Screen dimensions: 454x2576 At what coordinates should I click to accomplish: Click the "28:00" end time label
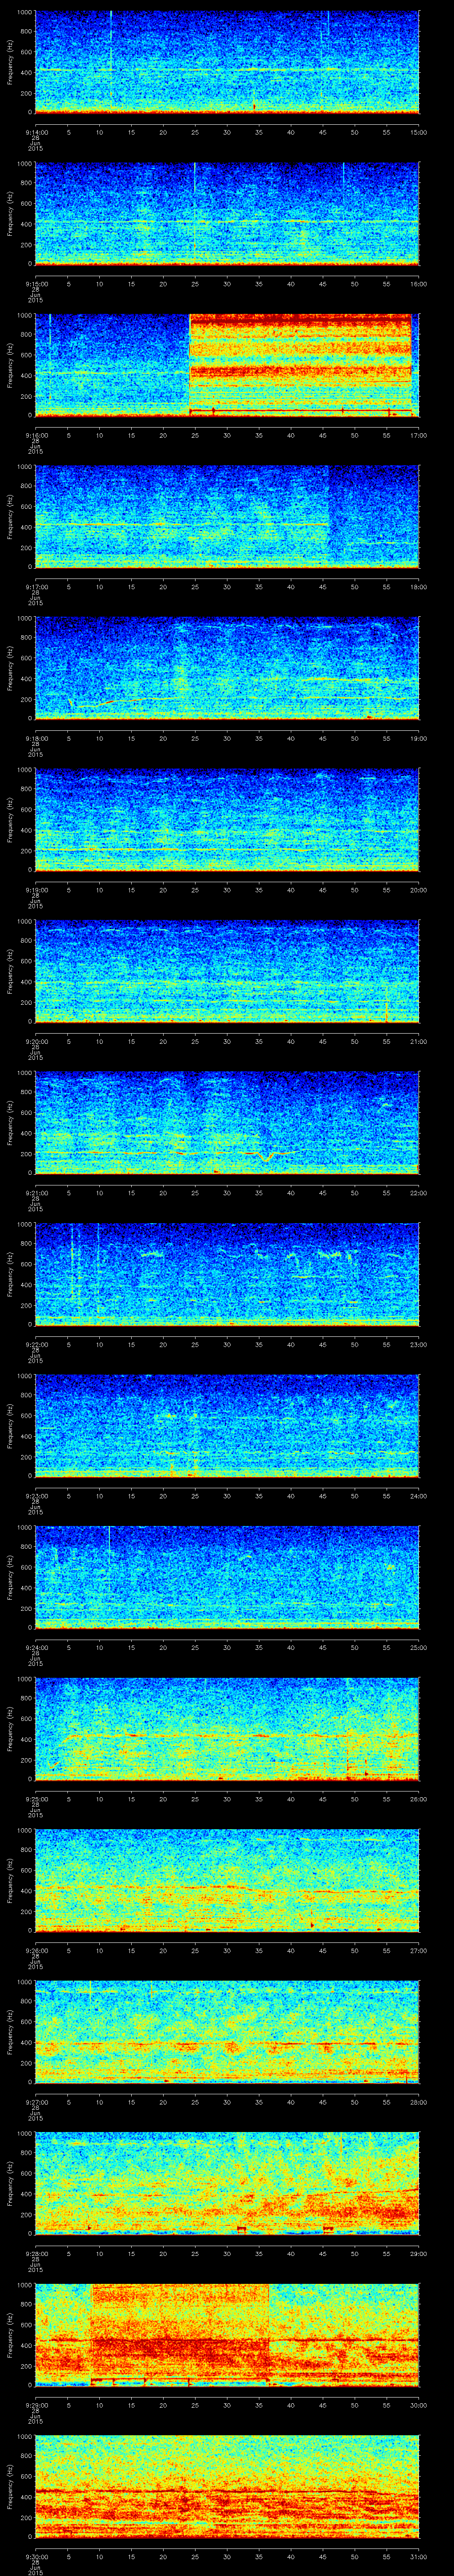pyautogui.click(x=419, y=2102)
